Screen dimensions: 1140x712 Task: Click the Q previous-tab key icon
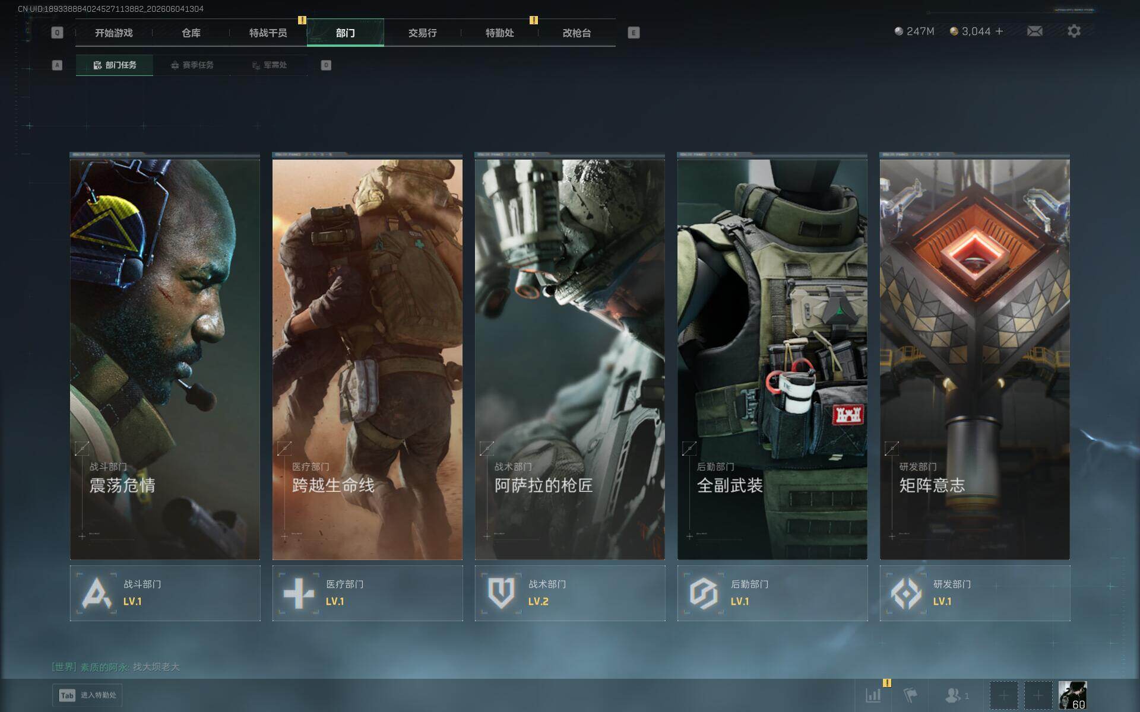coord(57,33)
